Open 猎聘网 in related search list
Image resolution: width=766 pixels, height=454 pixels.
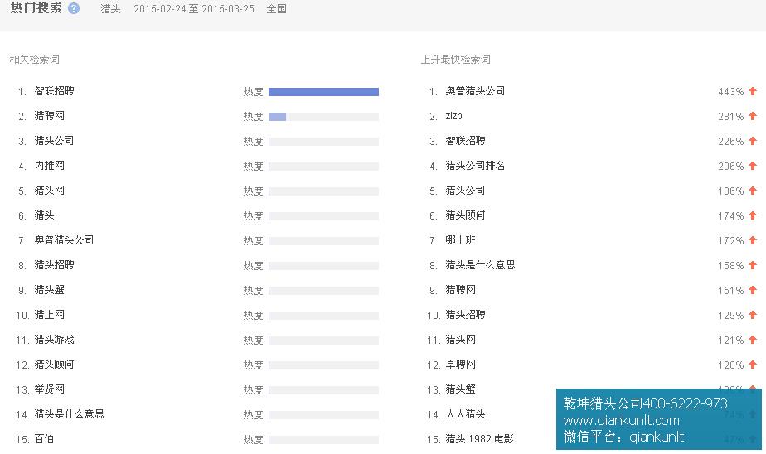(49, 116)
